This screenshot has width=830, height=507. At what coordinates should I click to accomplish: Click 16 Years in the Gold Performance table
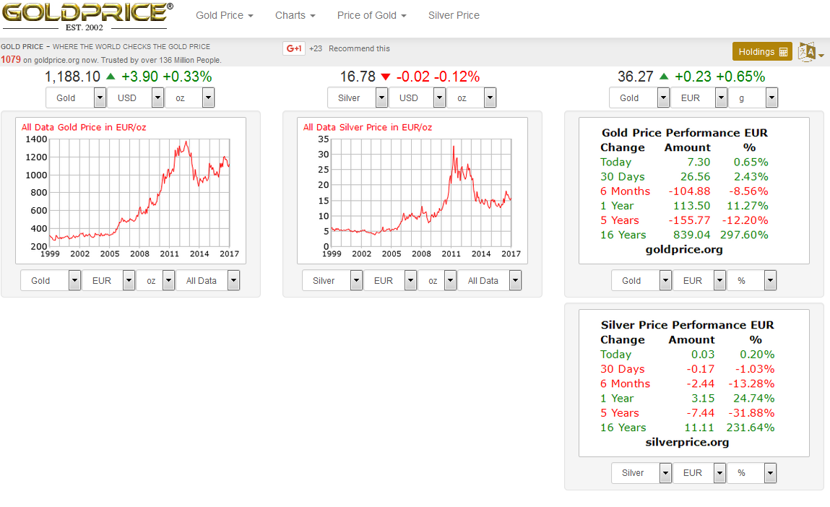(x=623, y=235)
